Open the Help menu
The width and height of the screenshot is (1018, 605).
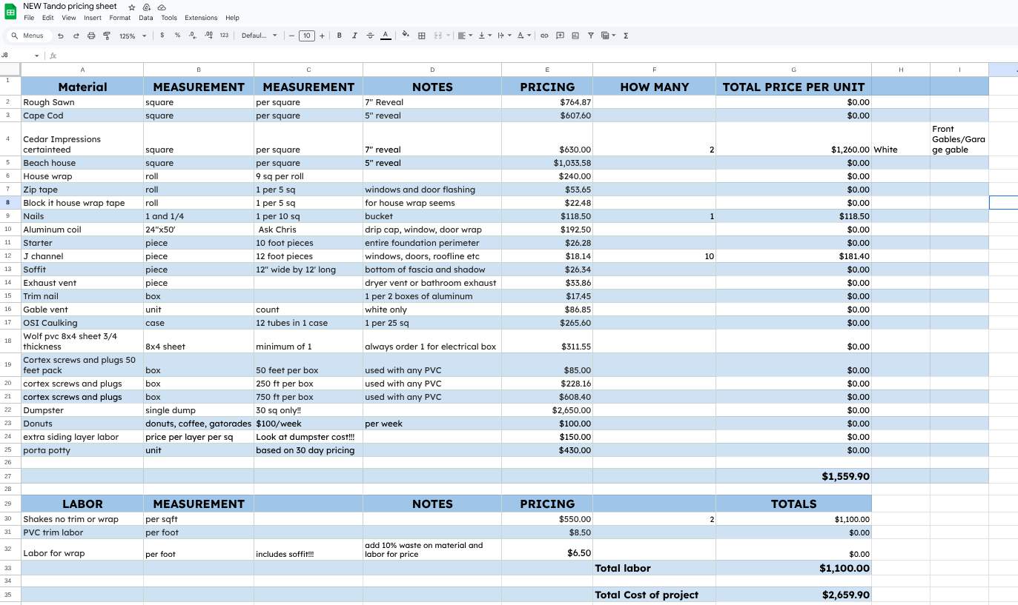tap(232, 18)
